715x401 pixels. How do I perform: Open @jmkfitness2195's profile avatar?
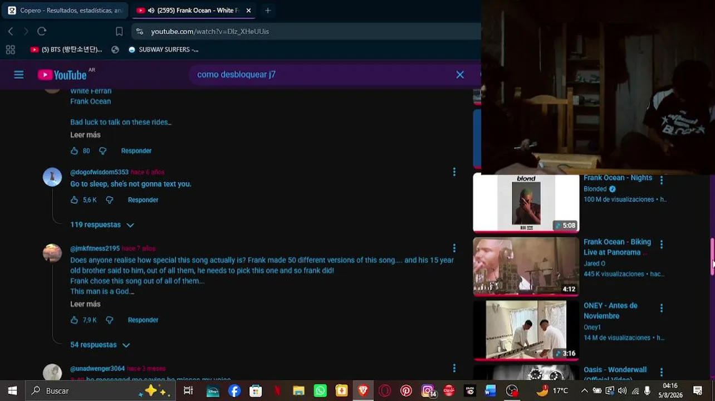tap(52, 253)
